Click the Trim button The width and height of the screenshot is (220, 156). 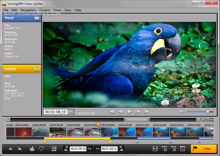204,149
